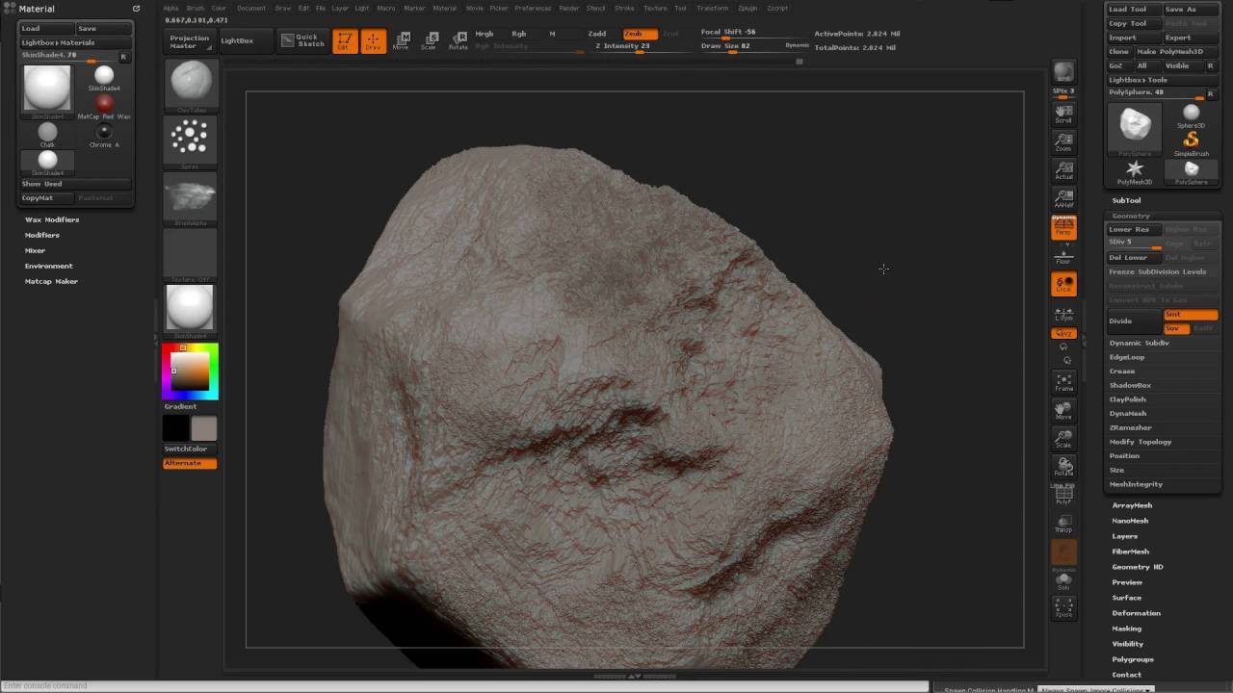Select the PolyMesh3D star tool
The width and height of the screenshot is (1233, 693).
(x=1135, y=172)
